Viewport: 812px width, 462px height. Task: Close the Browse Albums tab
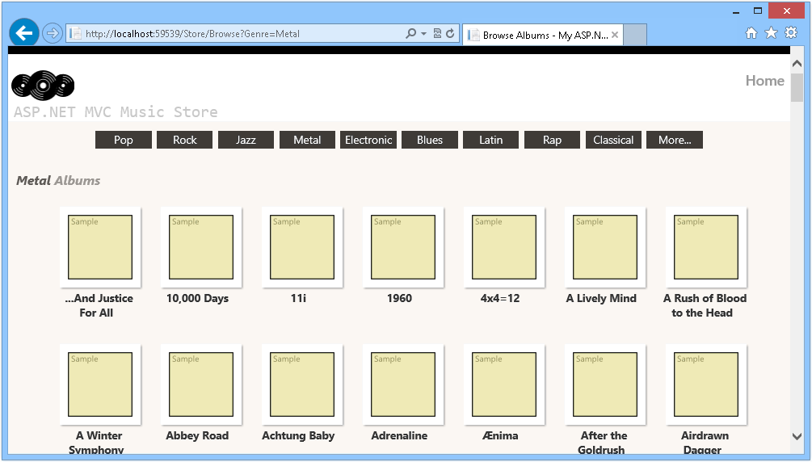[615, 35]
